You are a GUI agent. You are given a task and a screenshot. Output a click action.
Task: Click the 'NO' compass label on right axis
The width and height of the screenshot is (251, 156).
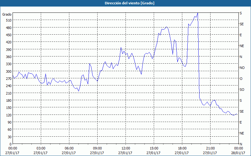point(242,68)
